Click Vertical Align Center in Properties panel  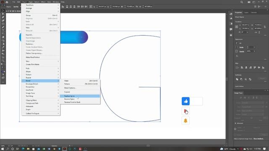[x=259, y=68]
